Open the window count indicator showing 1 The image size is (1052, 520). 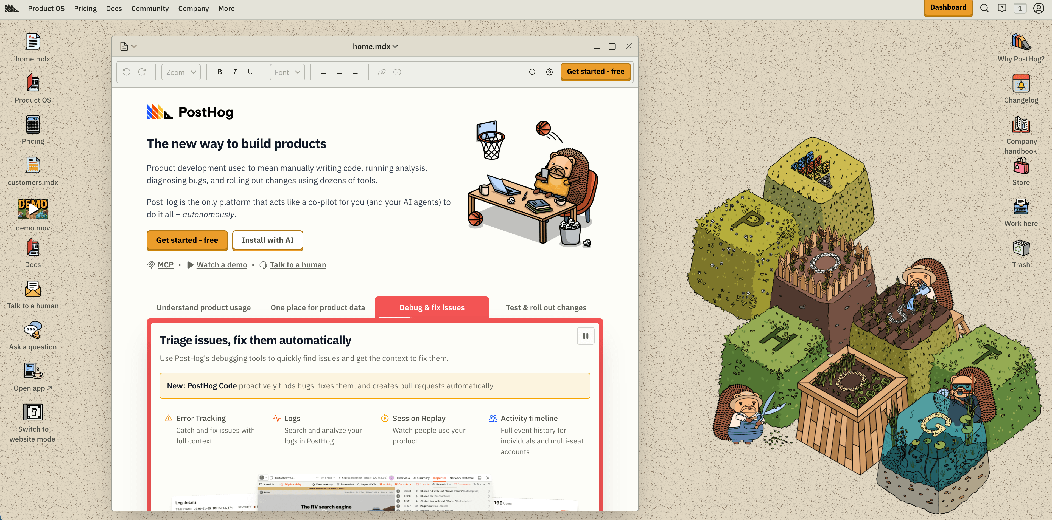pos(1020,8)
